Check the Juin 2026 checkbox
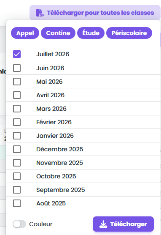 click(x=17, y=68)
